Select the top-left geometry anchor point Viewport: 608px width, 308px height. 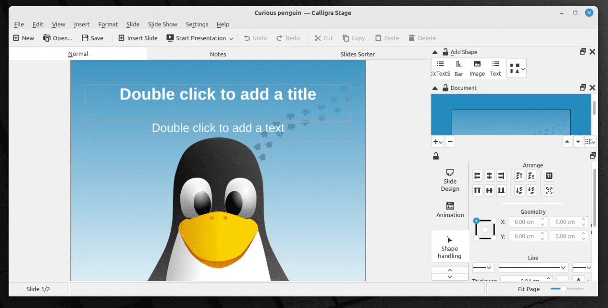point(476,221)
